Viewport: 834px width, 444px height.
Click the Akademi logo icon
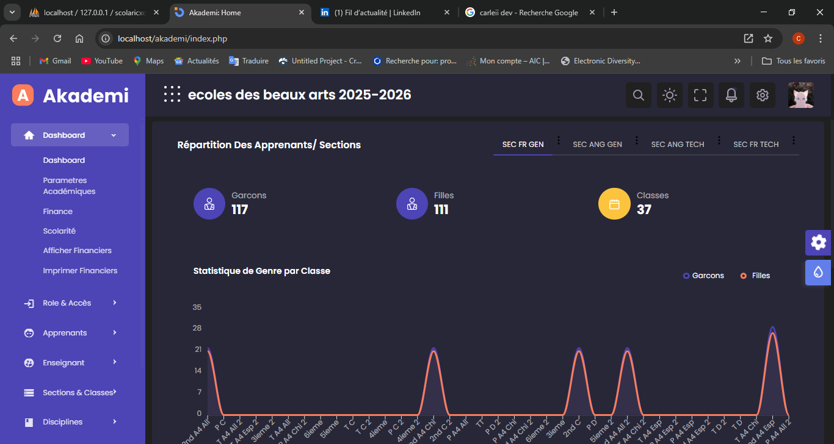[23, 95]
